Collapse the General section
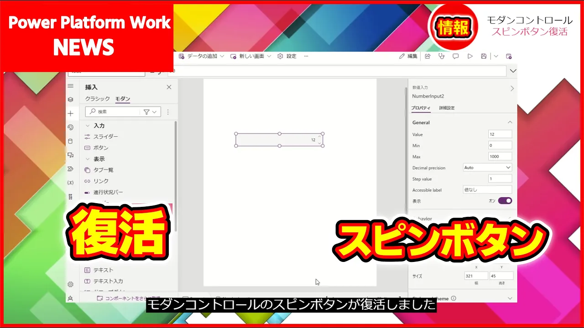Viewport: 584px width, 328px height. click(x=510, y=122)
